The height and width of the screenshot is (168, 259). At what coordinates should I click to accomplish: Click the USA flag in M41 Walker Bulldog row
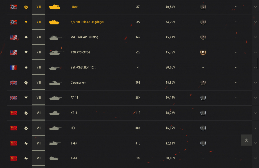(x=13, y=37)
